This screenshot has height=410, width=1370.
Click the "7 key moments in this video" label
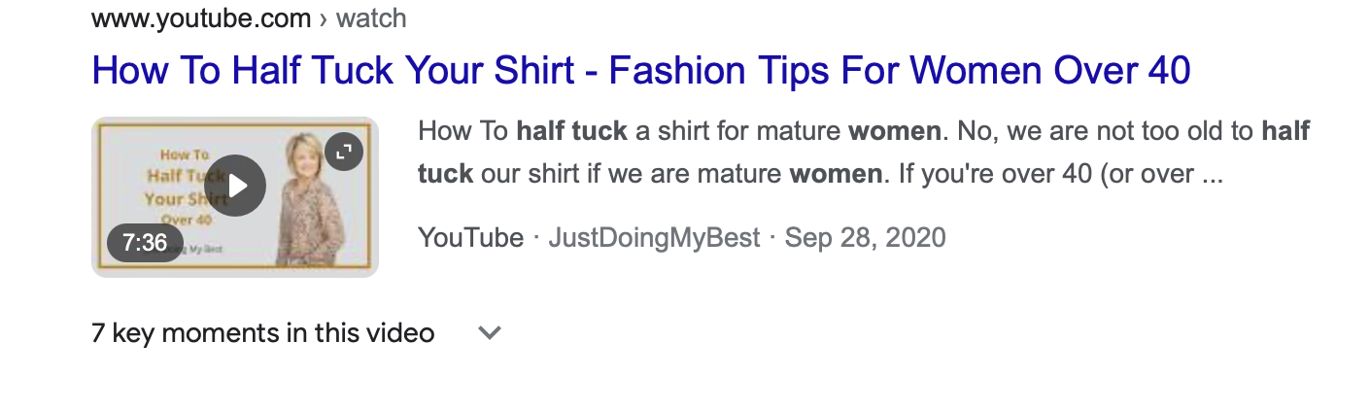pos(262,333)
